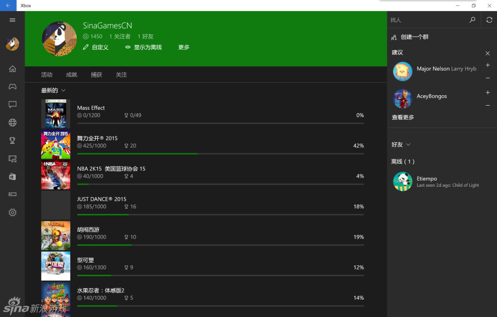Expand the 最新的 sort dropdown
Image resolution: width=497 pixels, height=317 pixels.
pos(53,90)
